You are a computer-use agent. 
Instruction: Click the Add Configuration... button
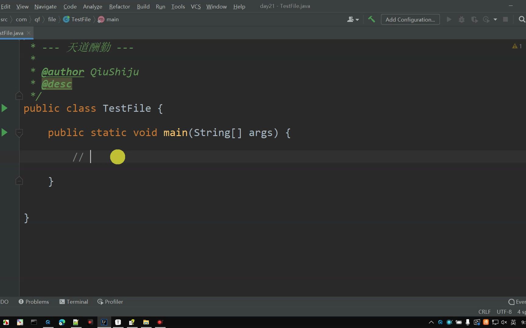pyautogui.click(x=410, y=19)
